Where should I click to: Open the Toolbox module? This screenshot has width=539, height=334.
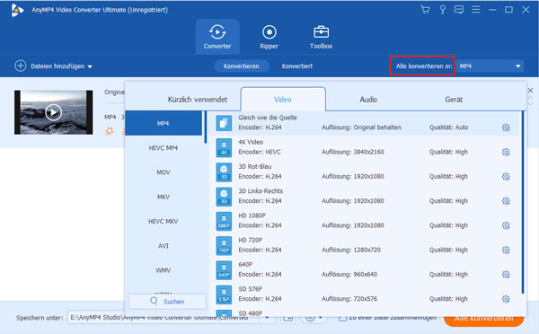[321, 37]
